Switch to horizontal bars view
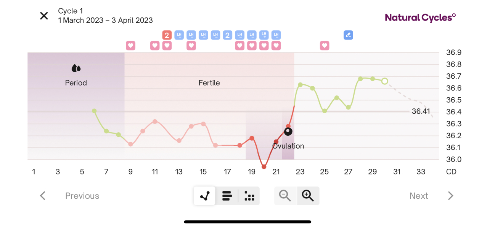The height and width of the screenshot is (228, 495). [x=227, y=196]
